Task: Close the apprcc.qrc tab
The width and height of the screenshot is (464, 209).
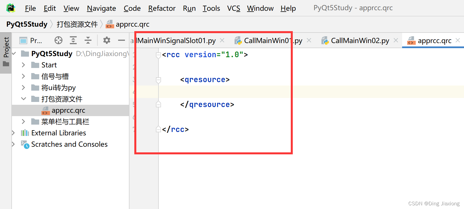Action: coord(458,40)
